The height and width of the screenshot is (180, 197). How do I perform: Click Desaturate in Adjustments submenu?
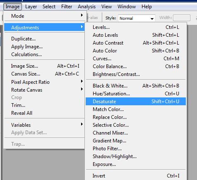click(x=136, y=102)
